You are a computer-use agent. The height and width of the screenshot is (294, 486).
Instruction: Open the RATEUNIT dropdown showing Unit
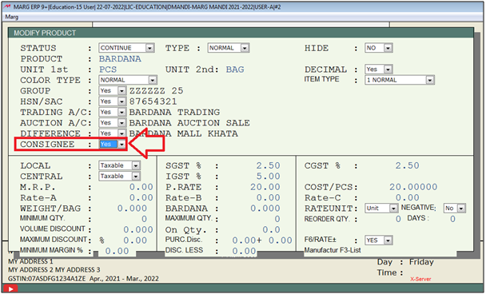381,209
